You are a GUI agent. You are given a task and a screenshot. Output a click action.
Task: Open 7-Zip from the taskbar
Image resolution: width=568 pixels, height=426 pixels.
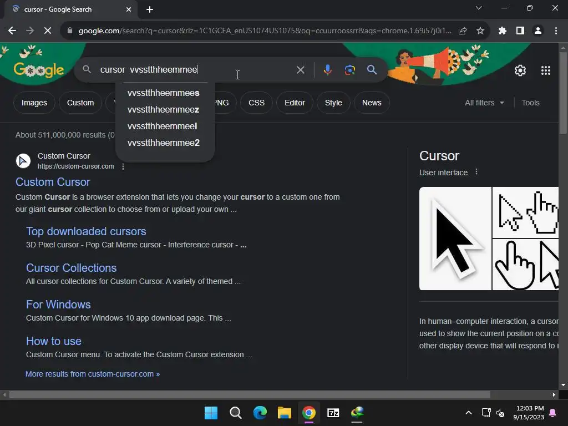click(333, 413)
